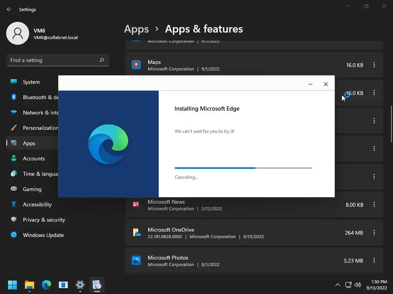Click the Bluetooth icon in sidebar
The height and width of the screenshot is (294, 393).
(14, 97)
